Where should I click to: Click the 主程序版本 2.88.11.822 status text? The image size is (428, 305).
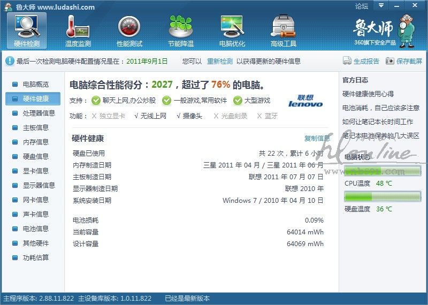[x=39, y=298]
